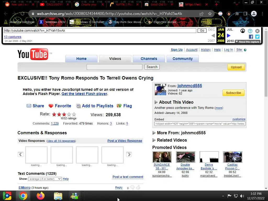Click the Subscribe button
This screenshot has height=201, width=268.
point(233,93)
